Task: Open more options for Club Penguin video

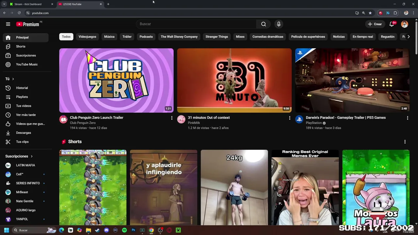Action: 172,118
